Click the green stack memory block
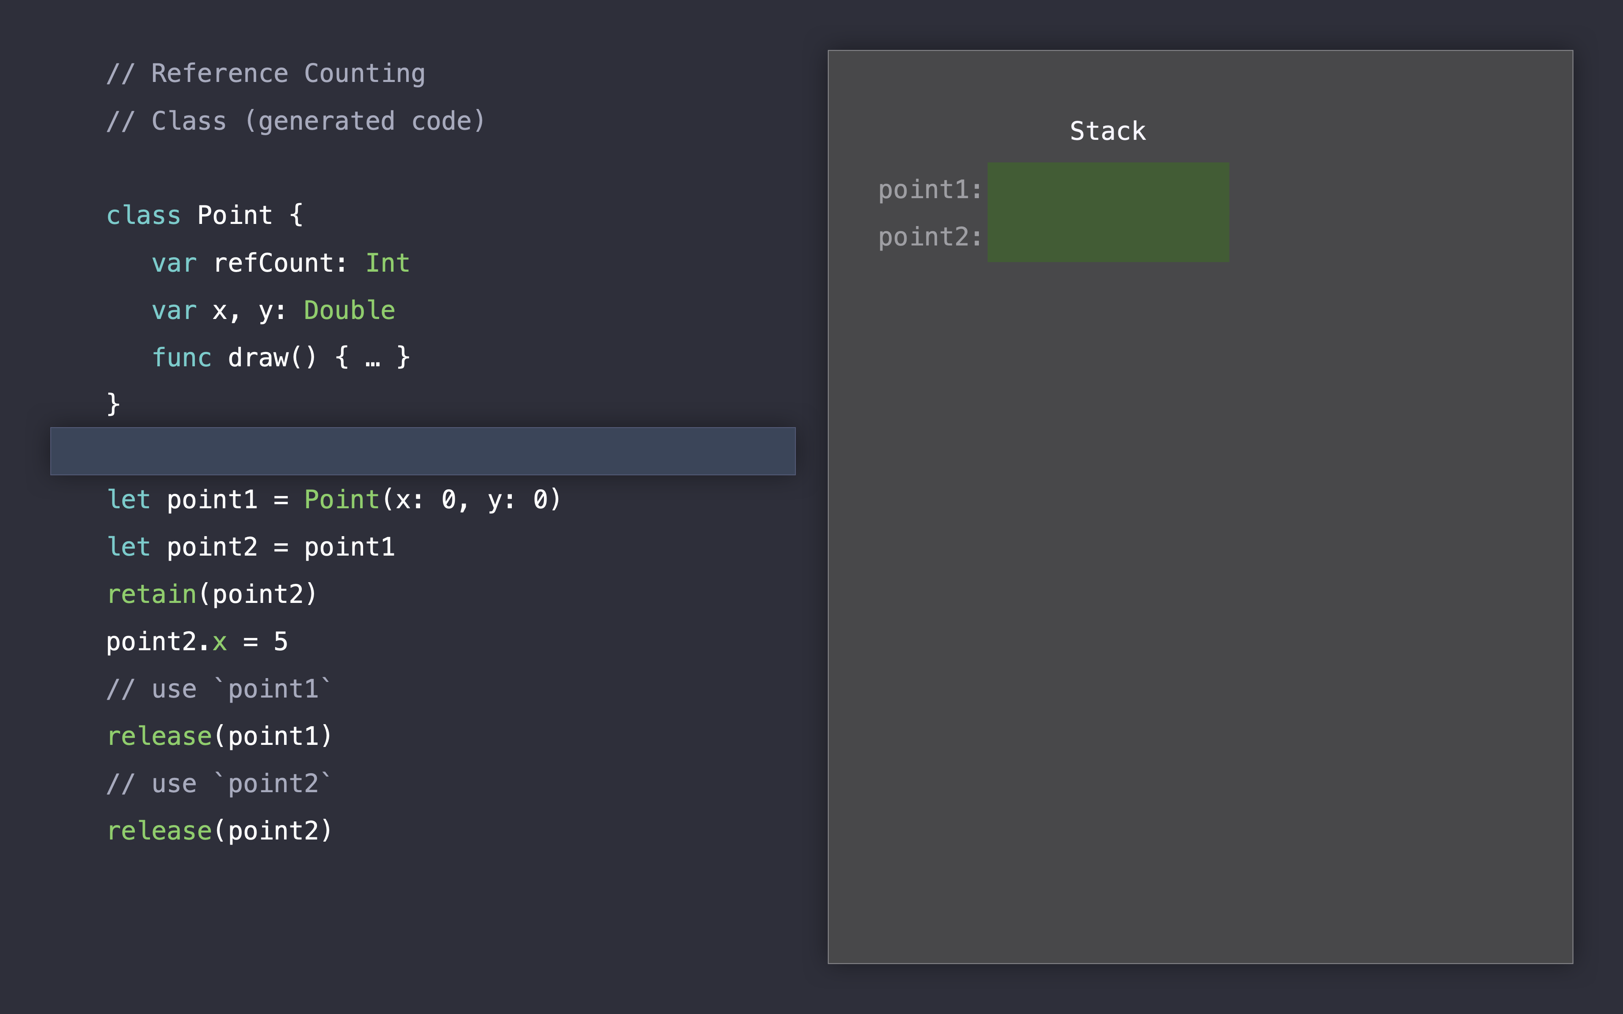The image size is (1623, 1014). [1108, 212]
